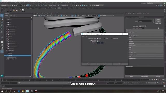
Task: Select the arrow Select tool in toolbox
Action: pos(2,16)
